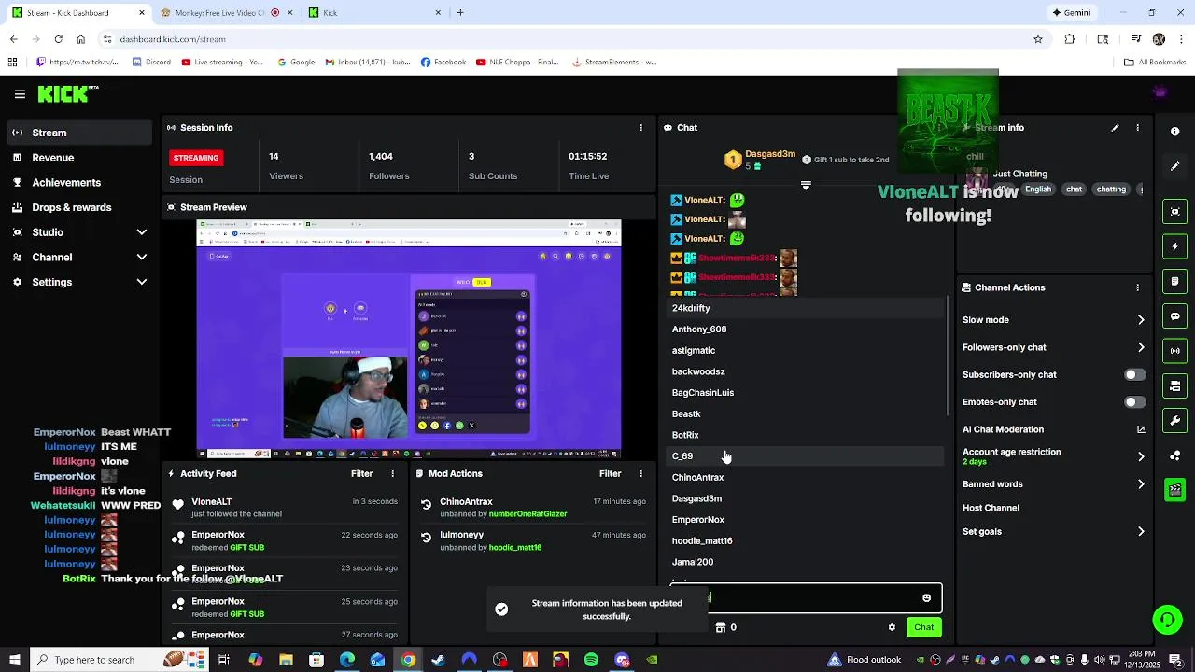Viewport: 1195px width, 672px height.
Task: Open Spotify from the Windows taskbar
Action: coord(591,660)
